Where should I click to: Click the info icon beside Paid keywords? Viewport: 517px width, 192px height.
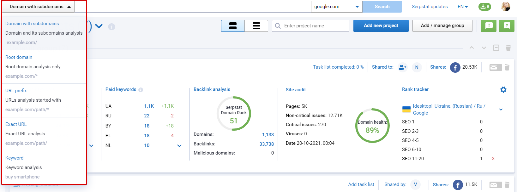point(141,90)
